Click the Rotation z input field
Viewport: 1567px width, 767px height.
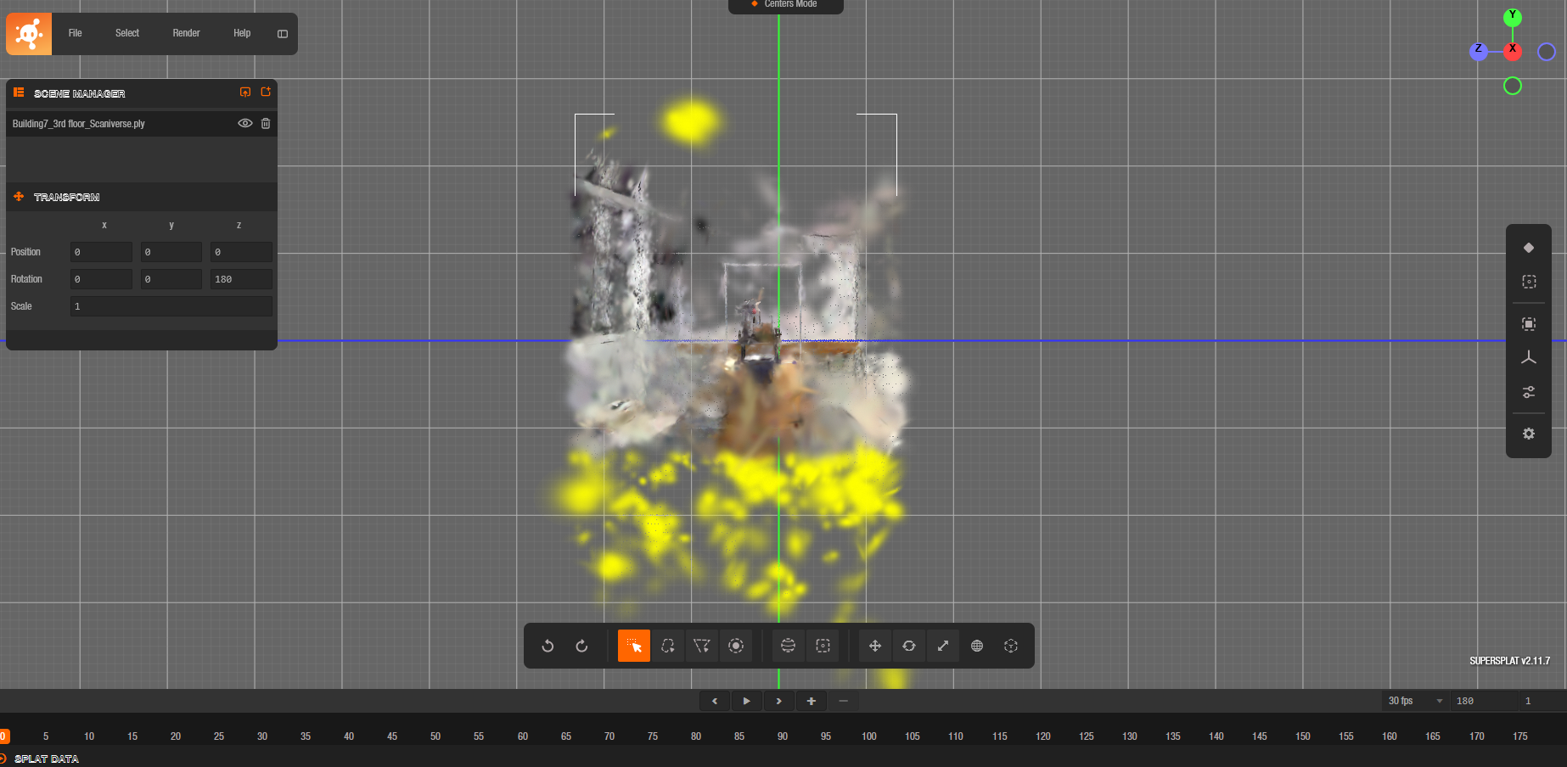[241, 279]
